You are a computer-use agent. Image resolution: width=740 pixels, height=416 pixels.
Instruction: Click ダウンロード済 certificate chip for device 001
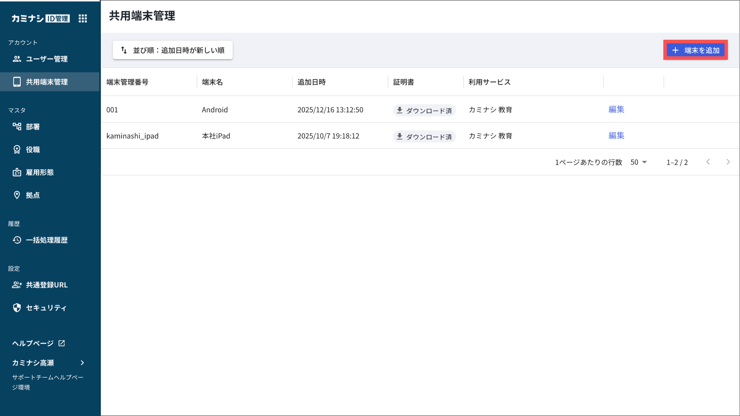[424, 110]
